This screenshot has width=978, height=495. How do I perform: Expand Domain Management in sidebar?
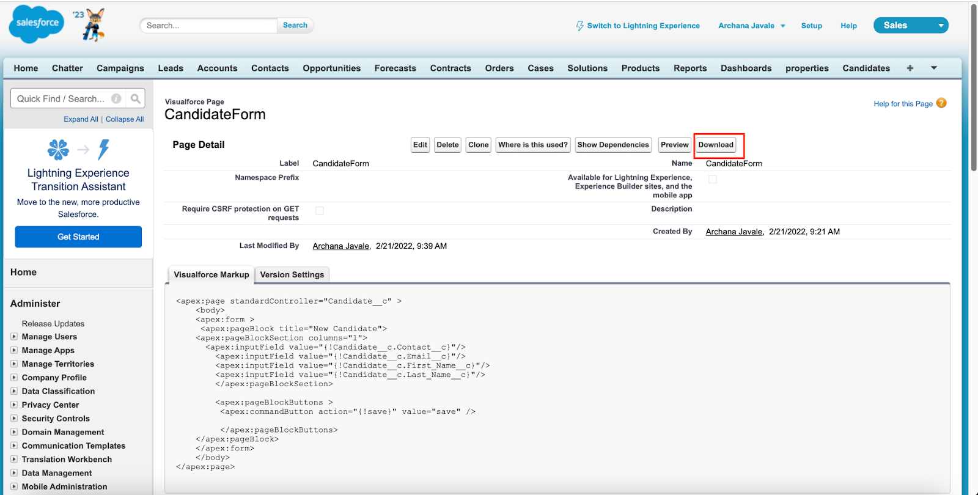14,432
